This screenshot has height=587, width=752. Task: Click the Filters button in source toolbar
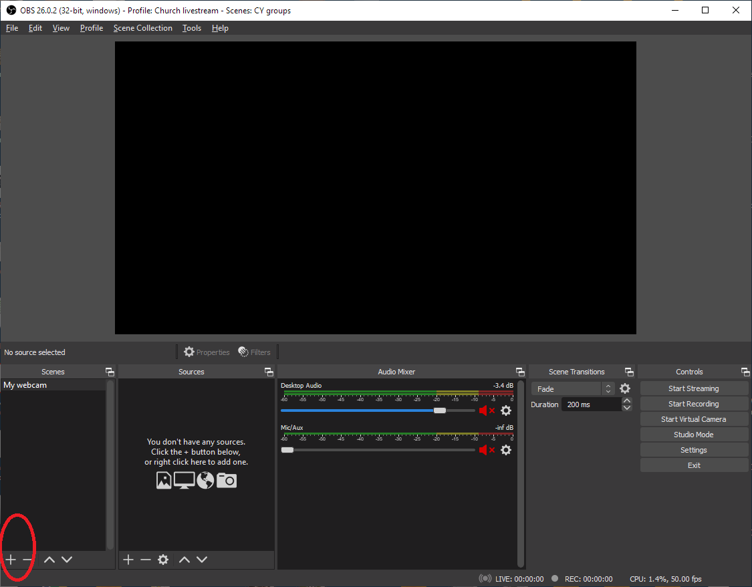(254, 352)
